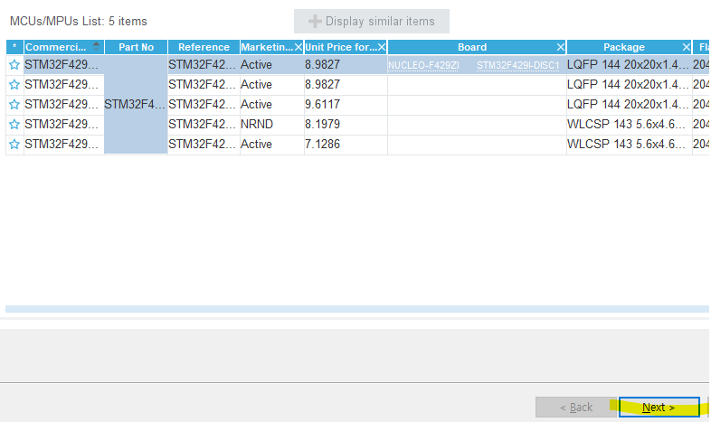Viewport: 711px width, 422px height.
Task: Click the Reference cell in the NRND row
Action: tap(204, 124)
